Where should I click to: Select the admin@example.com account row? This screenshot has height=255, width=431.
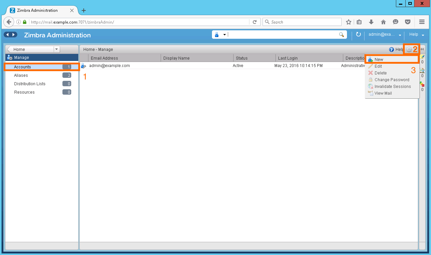click(x=222, y=66)
